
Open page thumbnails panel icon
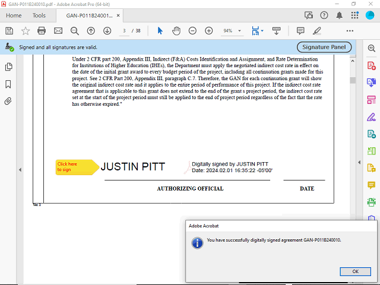tap(8, 66)
